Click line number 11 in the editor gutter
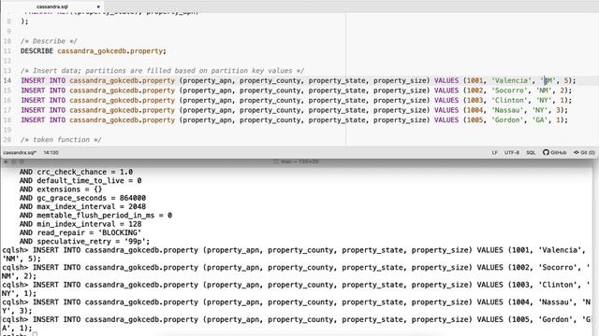599x336 pixels. point(7,51)
